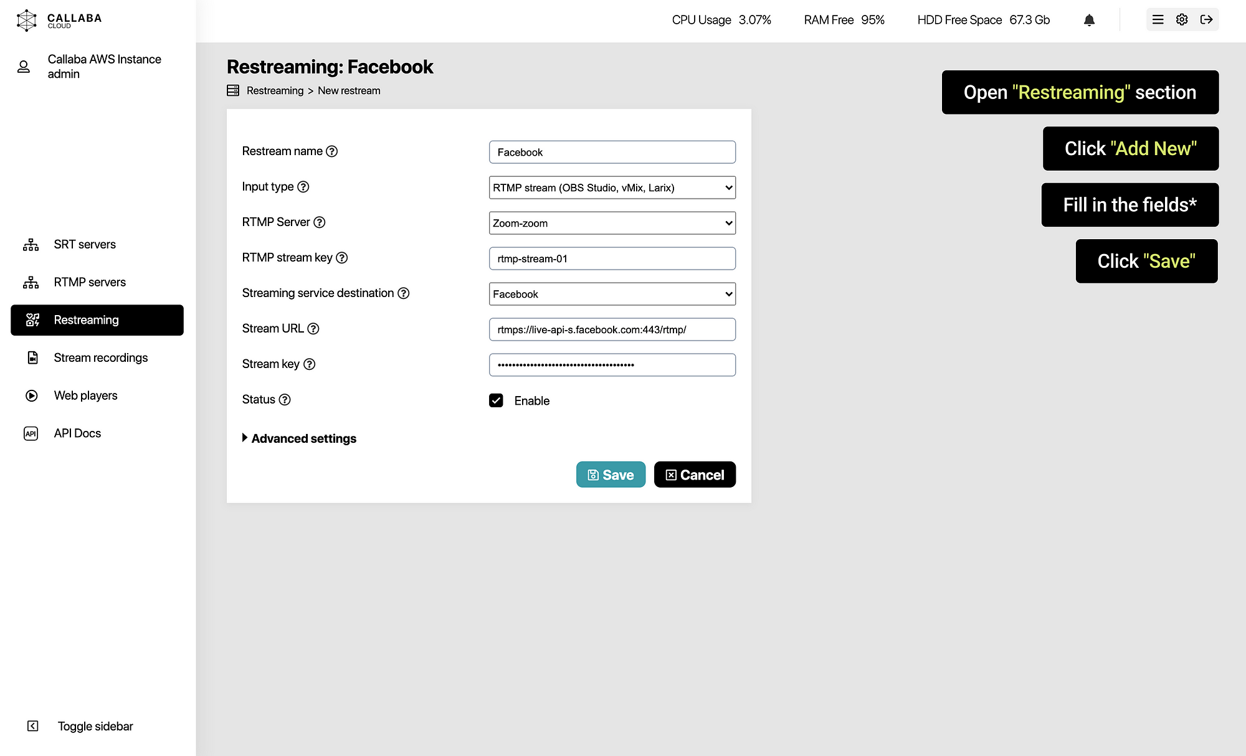The height and width of the screenshot is (756, 1246).
Task: Toggle the Enable status checkbox
Action: [x=497, y=400]
